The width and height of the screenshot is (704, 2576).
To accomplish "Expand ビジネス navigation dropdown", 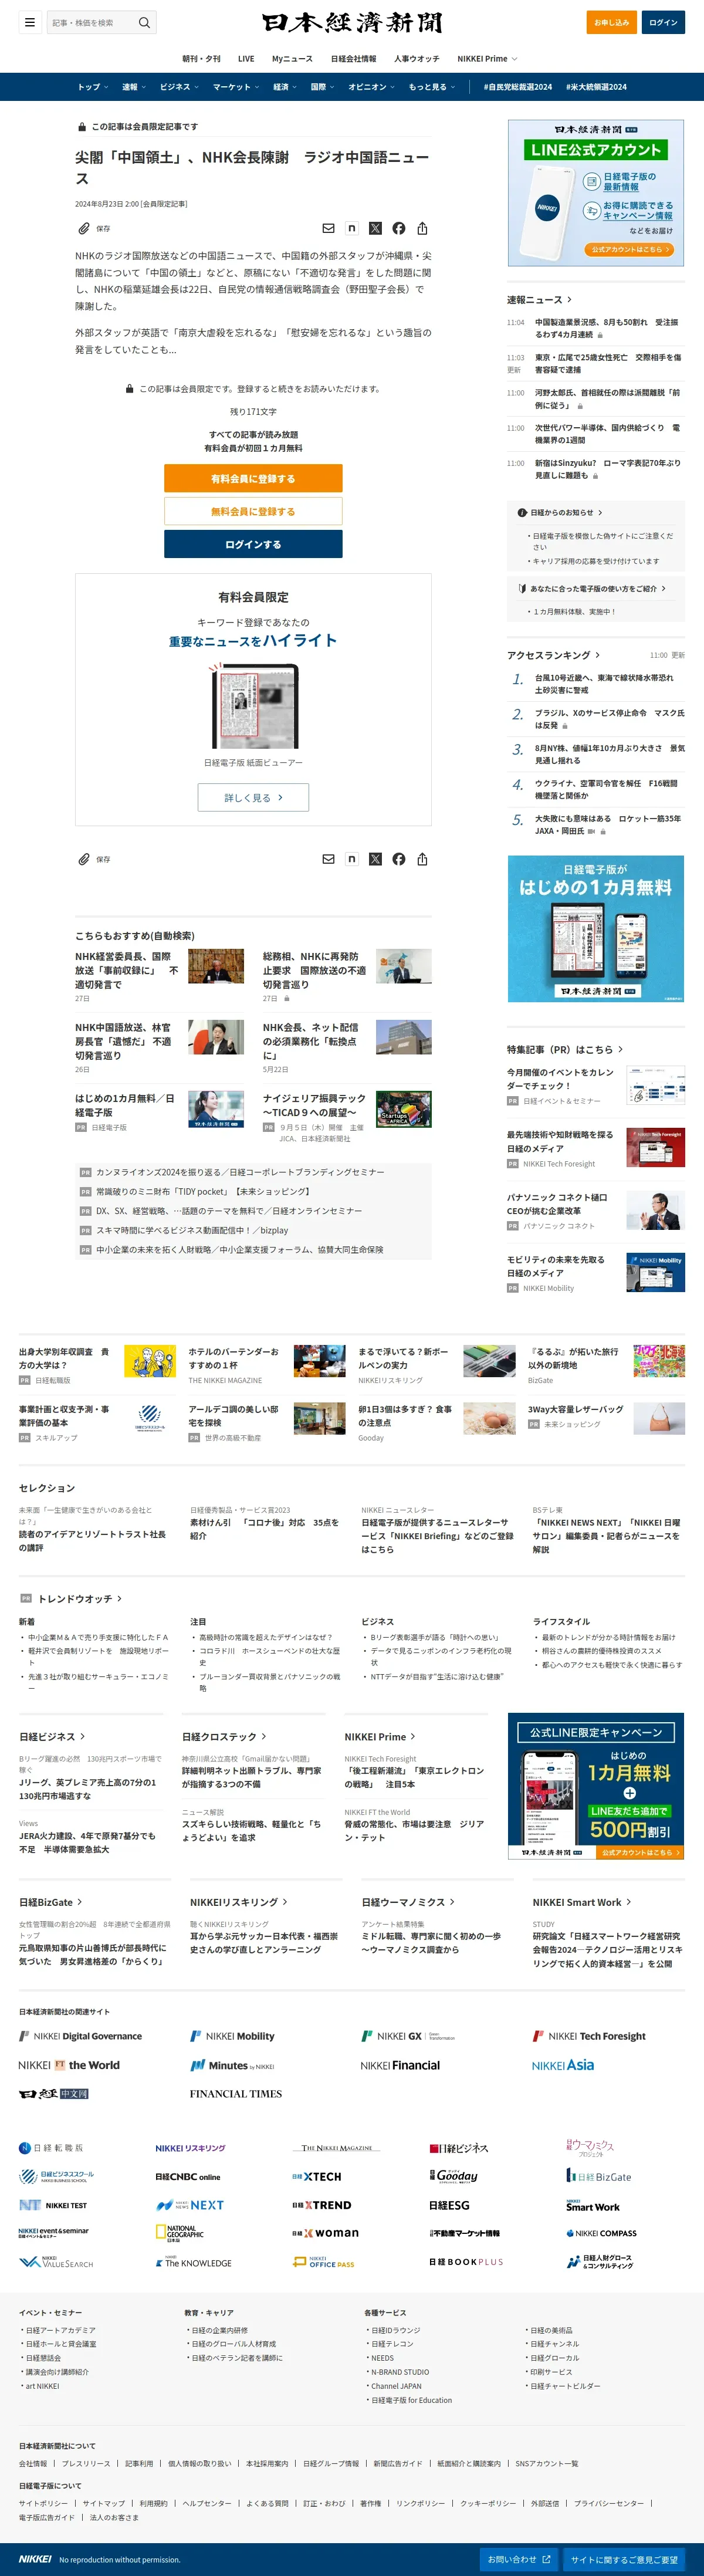I will point(178,87).
